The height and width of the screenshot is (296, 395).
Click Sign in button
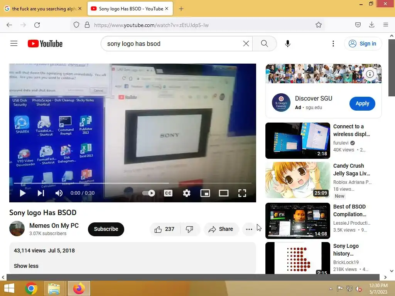pyautogui.click(x=363, y=44)
